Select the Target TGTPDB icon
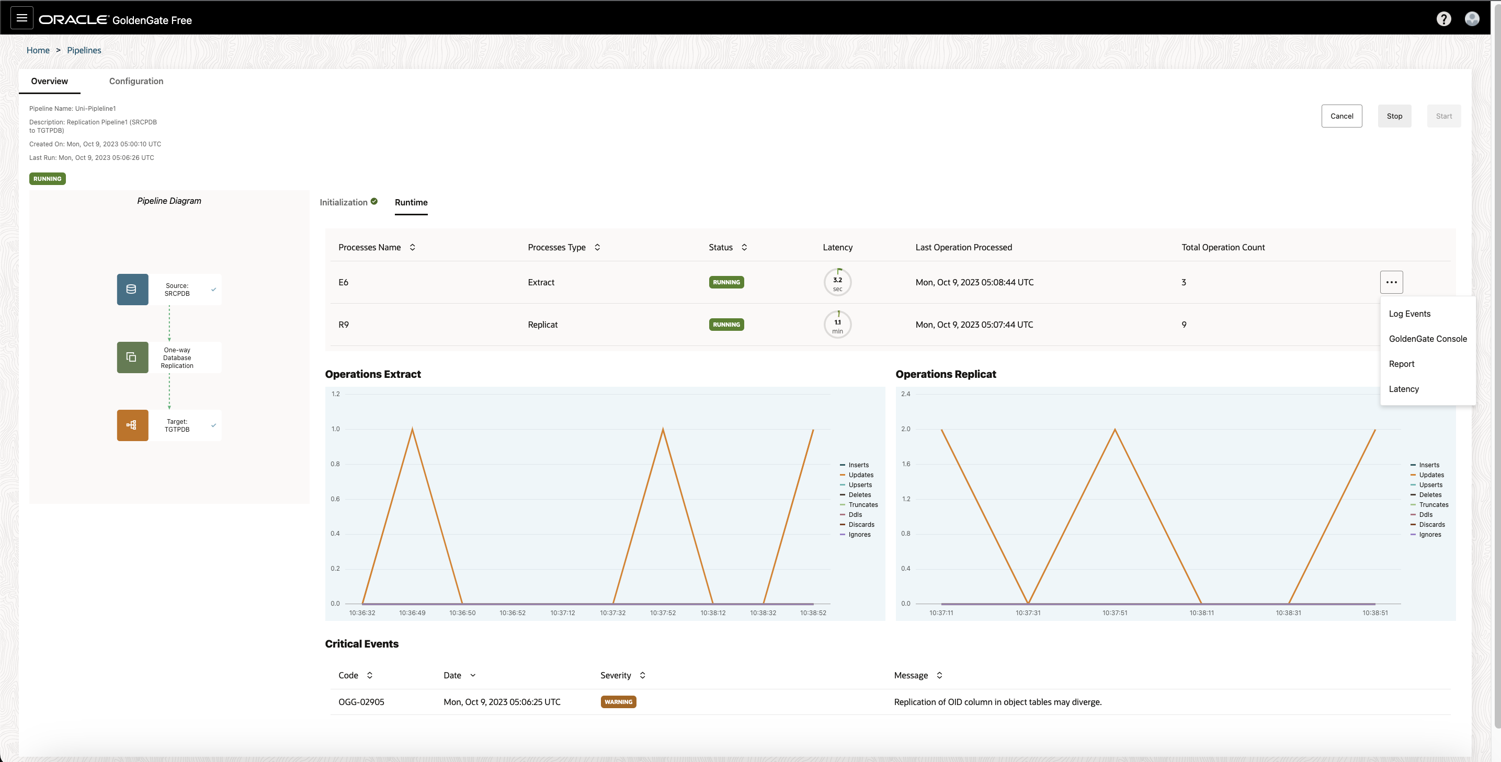Viewport: 1501px width, 762px height. click(x=132, y=425)
